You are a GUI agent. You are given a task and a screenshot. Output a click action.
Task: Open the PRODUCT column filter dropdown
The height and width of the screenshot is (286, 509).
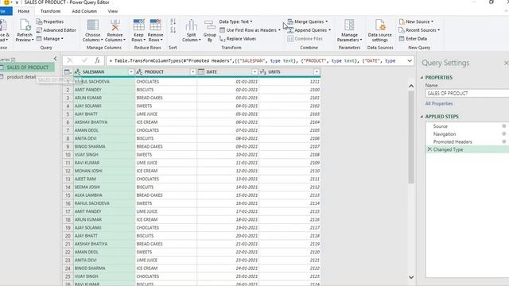click(192, 72)
